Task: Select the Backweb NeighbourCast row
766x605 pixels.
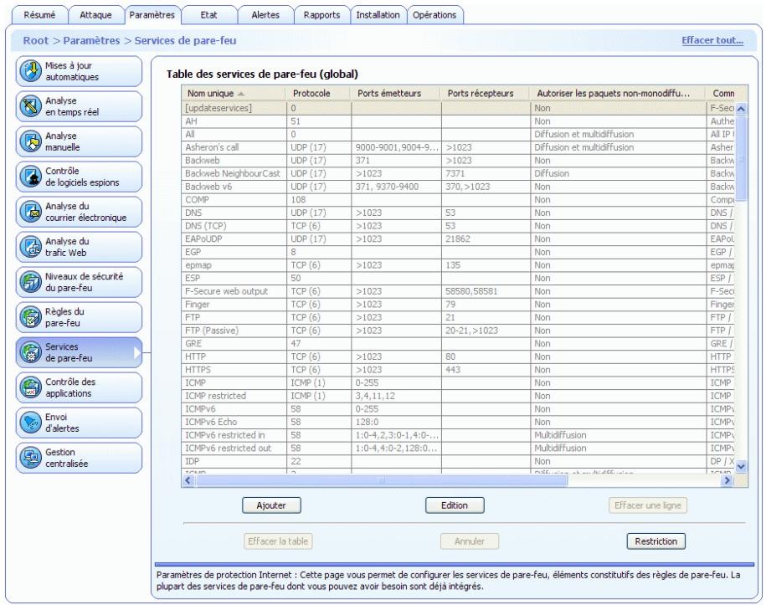Action: pyautogui.click(x=458, y=173)
